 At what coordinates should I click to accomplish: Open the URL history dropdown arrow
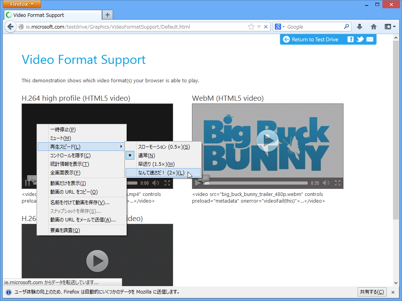(x=259, y=27)
